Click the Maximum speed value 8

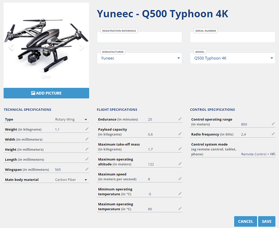[x=149, y=179]
